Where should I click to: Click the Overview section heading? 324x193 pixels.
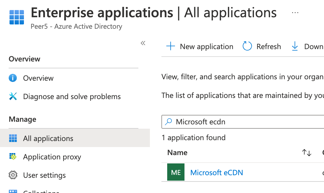pyautogui.click(x=25, y=59)
